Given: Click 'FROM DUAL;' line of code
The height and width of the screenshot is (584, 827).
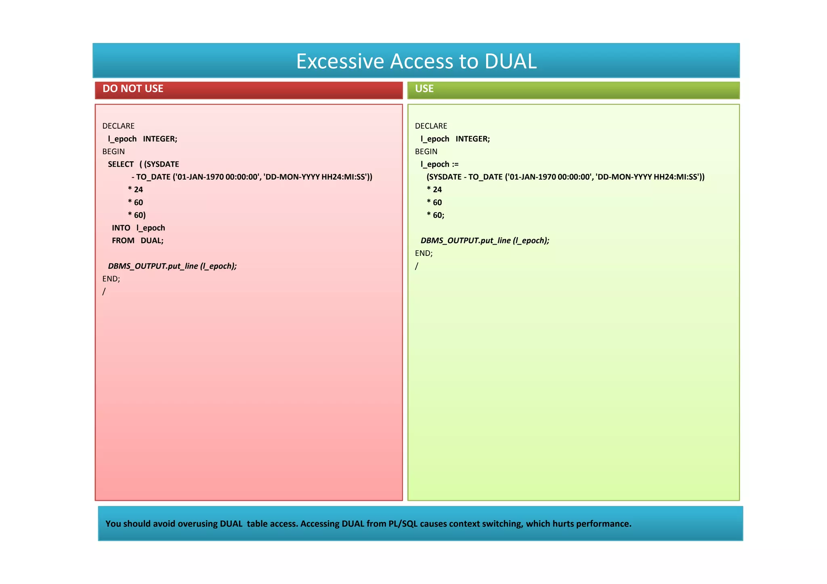Looking at the screenshot, I should 137,241.
